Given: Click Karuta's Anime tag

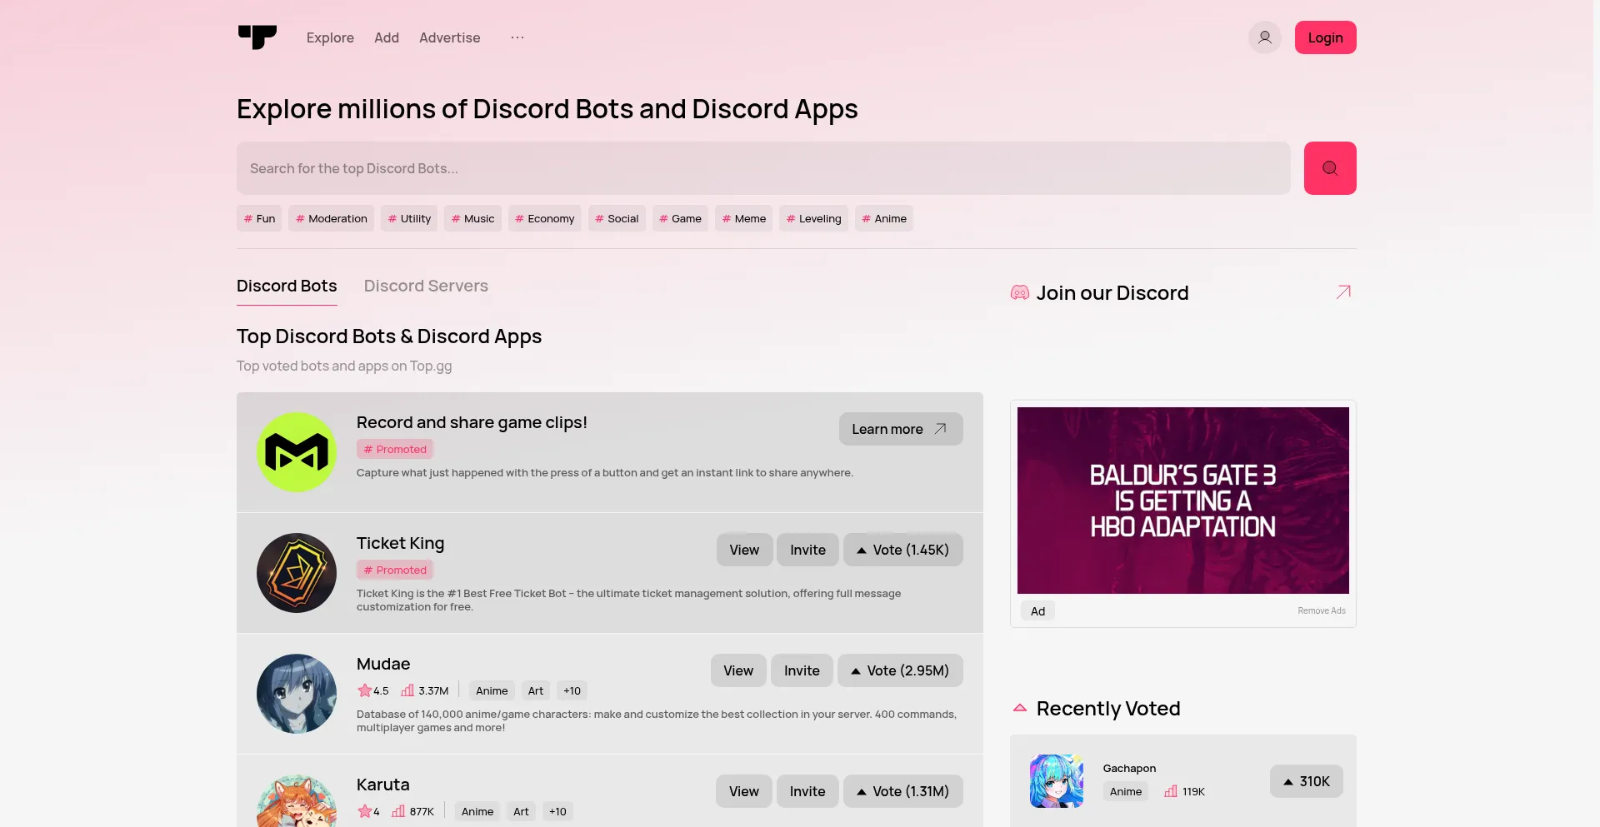Looking at the screenshot, I should (477, 811).
